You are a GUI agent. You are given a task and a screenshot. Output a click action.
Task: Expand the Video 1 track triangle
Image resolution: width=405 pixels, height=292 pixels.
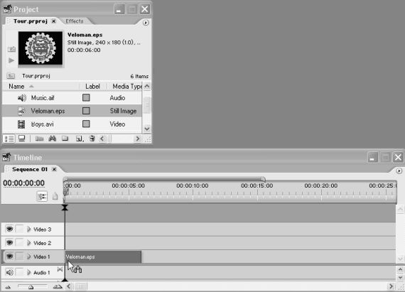29,256
